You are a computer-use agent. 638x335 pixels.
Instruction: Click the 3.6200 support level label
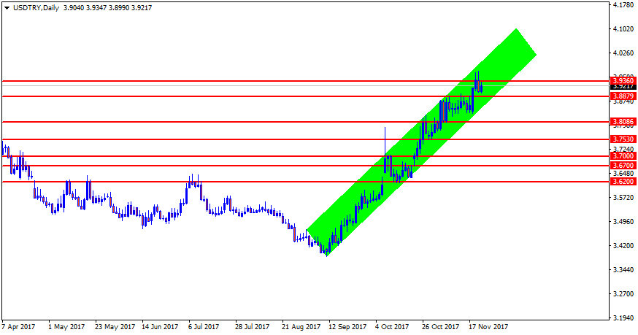click(x=622, y=181)
